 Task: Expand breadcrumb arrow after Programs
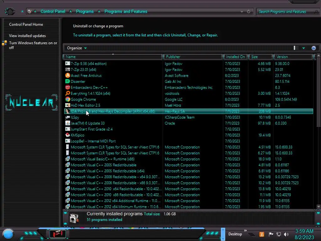tap(99, 12)
